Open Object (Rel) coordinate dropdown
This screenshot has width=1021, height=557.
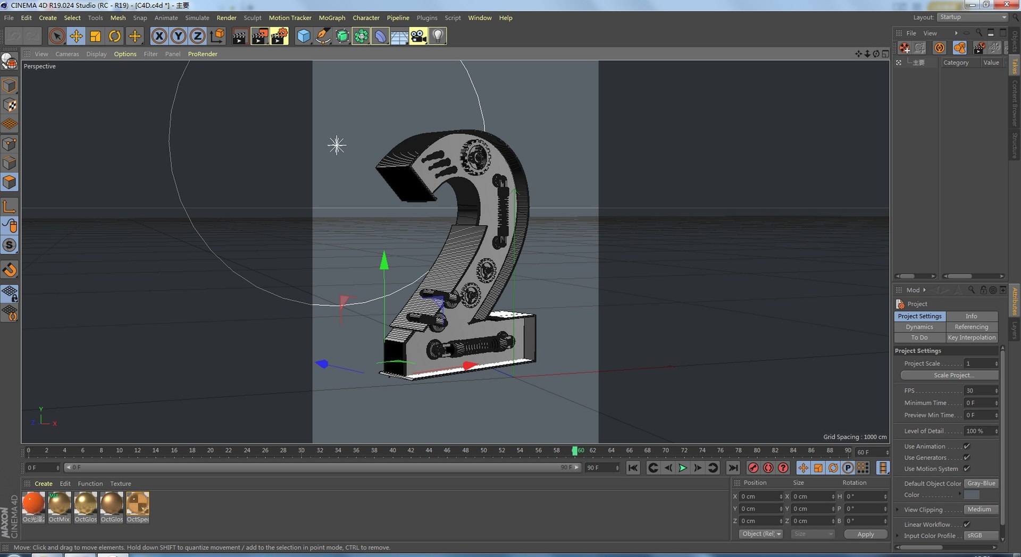[761, 534]
